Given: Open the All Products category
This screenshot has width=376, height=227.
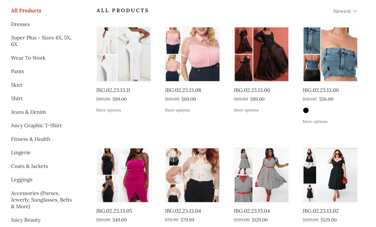Looking at the screenshot, I should point(26,11).
